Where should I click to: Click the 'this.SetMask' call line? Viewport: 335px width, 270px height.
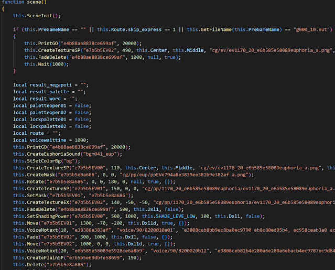[73, 196]
